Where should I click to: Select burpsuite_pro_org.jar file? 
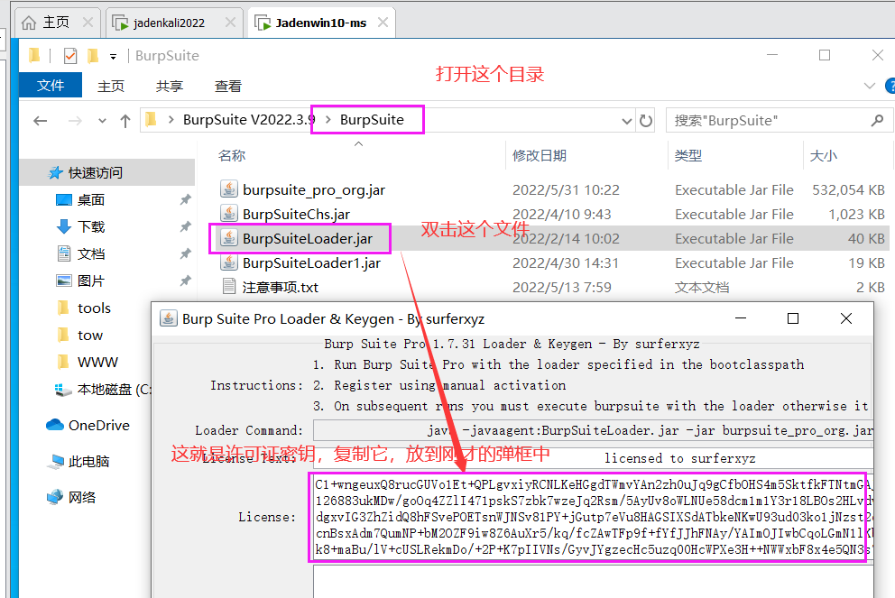pyautogui.click(x=313, y=189)
